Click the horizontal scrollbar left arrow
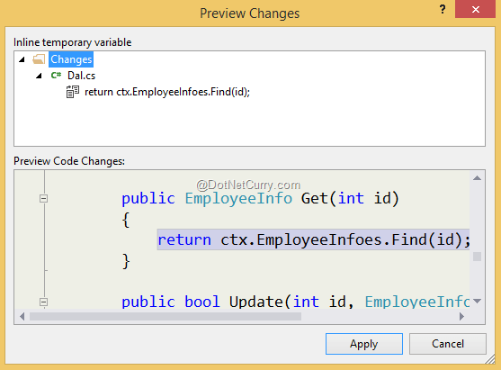Screen dimensions: 501x370 [x=22, y=317]
